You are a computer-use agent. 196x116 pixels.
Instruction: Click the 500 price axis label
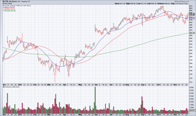pyautogui.click(x=191, y=22)
